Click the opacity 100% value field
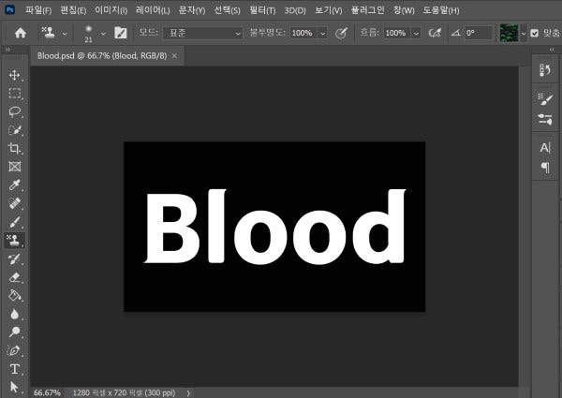Viewport: 562px width, 398px height. click(x=303, y=34)
